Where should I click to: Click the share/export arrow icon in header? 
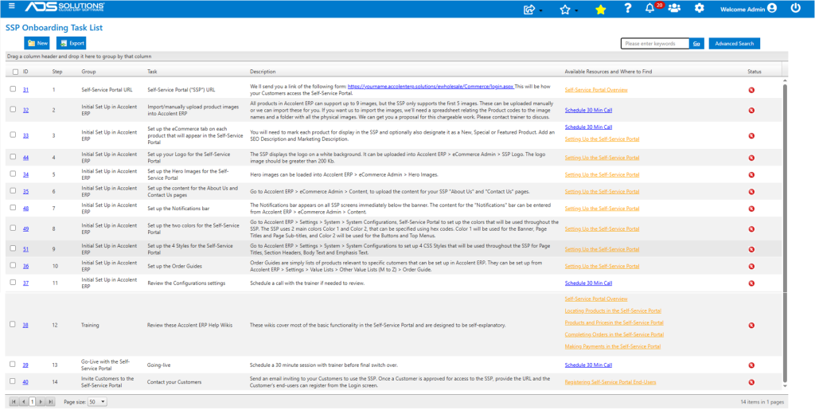529,9
